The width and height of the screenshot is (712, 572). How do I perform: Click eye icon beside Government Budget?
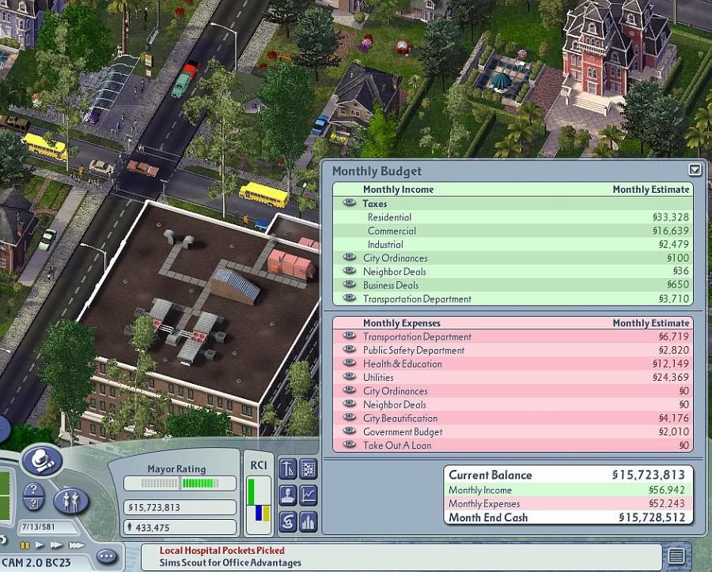click(x=349, y=431)
